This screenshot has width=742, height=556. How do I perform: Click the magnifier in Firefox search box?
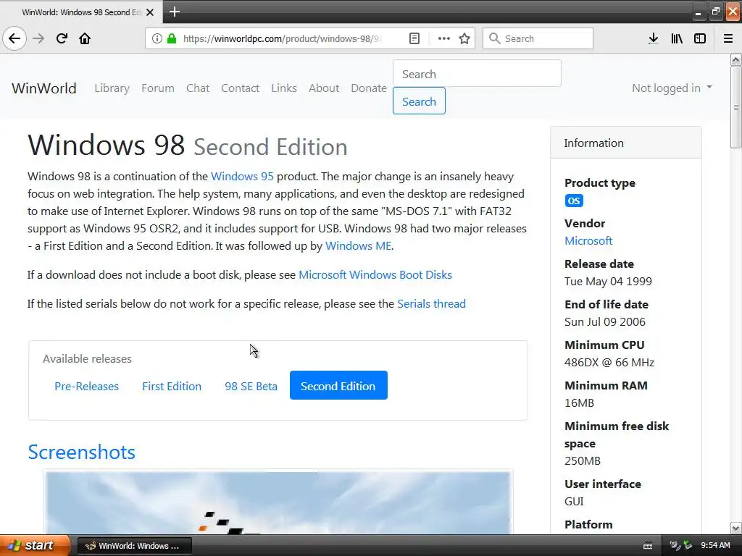[x=494, y=38]
